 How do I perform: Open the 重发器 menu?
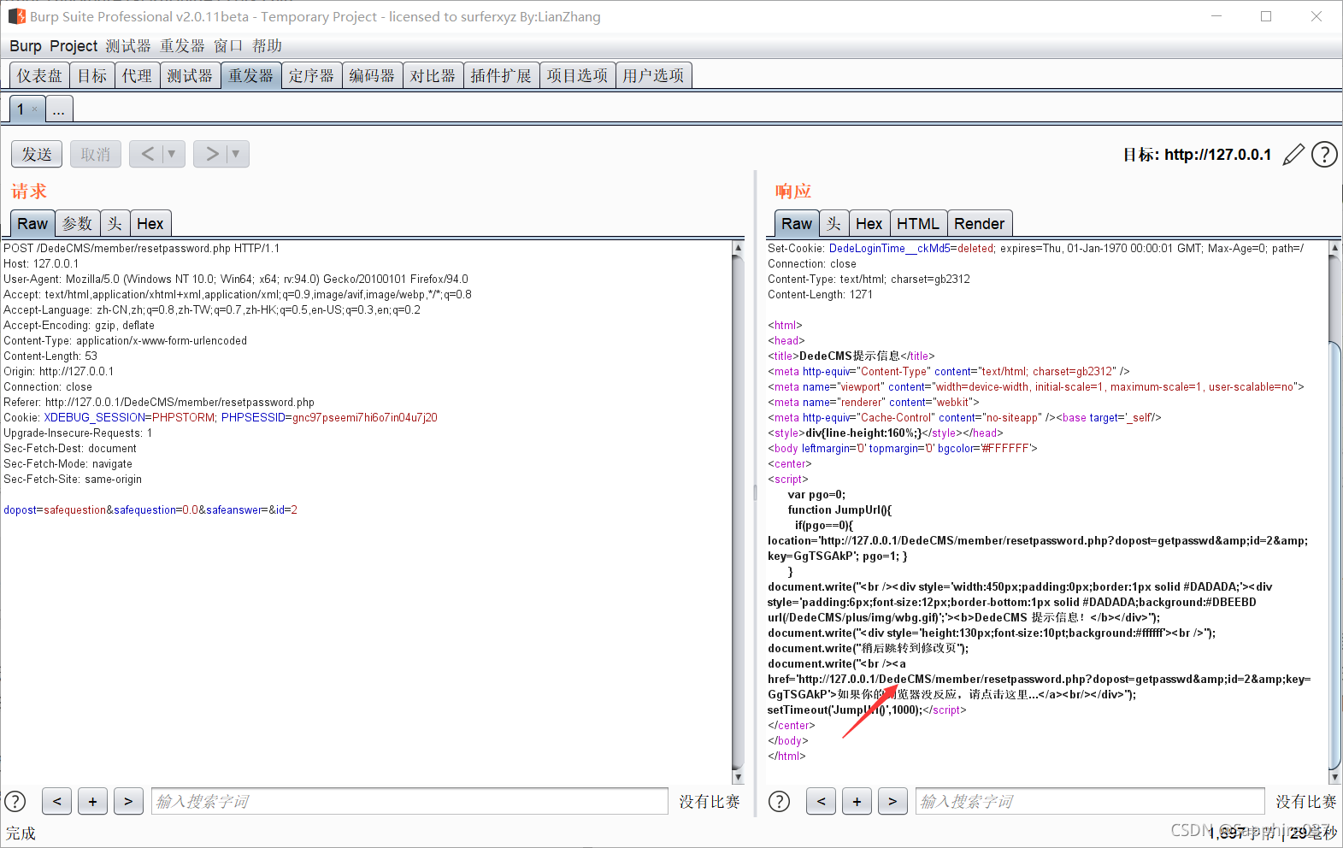point(182,46)
